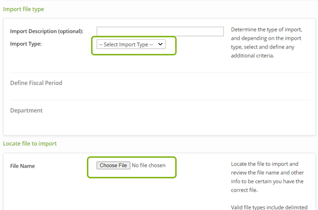Click the Choose File button
This screenshot has height=210, width=318.
(x=113, y=166)
